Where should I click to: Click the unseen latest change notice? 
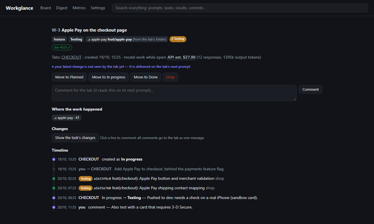click(121, 67)
